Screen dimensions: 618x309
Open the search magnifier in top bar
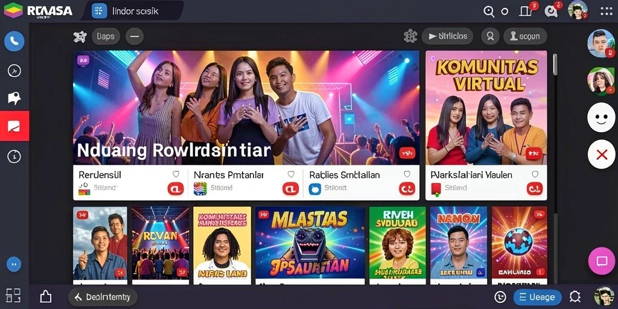(x=489, y=11)
